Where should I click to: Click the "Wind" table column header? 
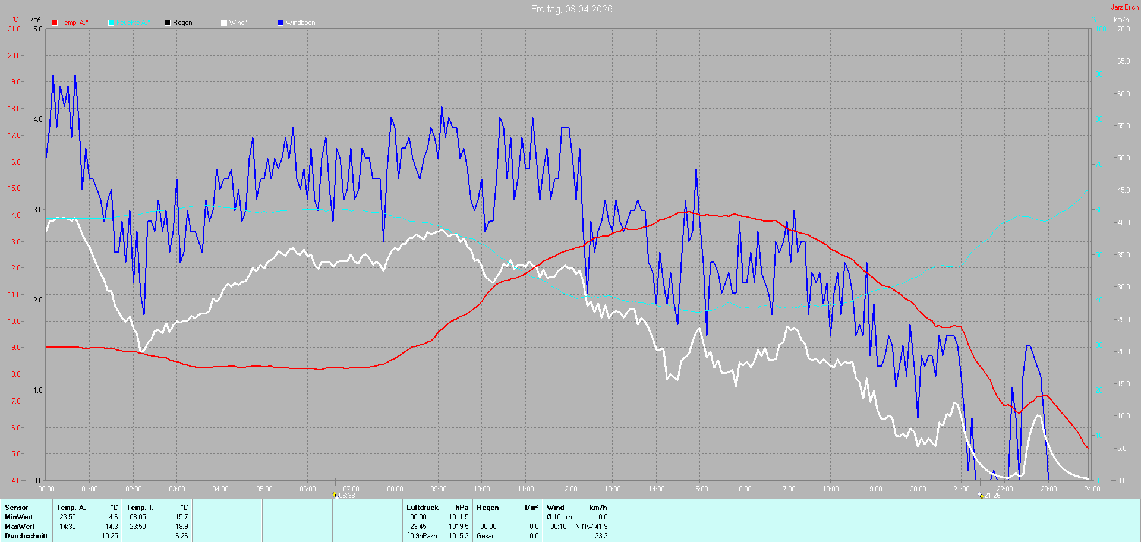pos(556,508)
